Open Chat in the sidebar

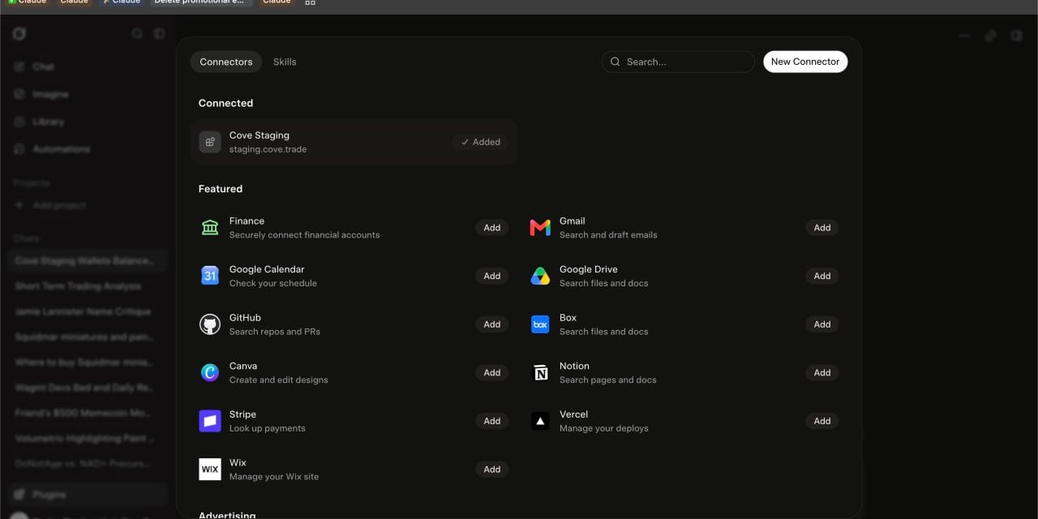(x=44, y=66)
